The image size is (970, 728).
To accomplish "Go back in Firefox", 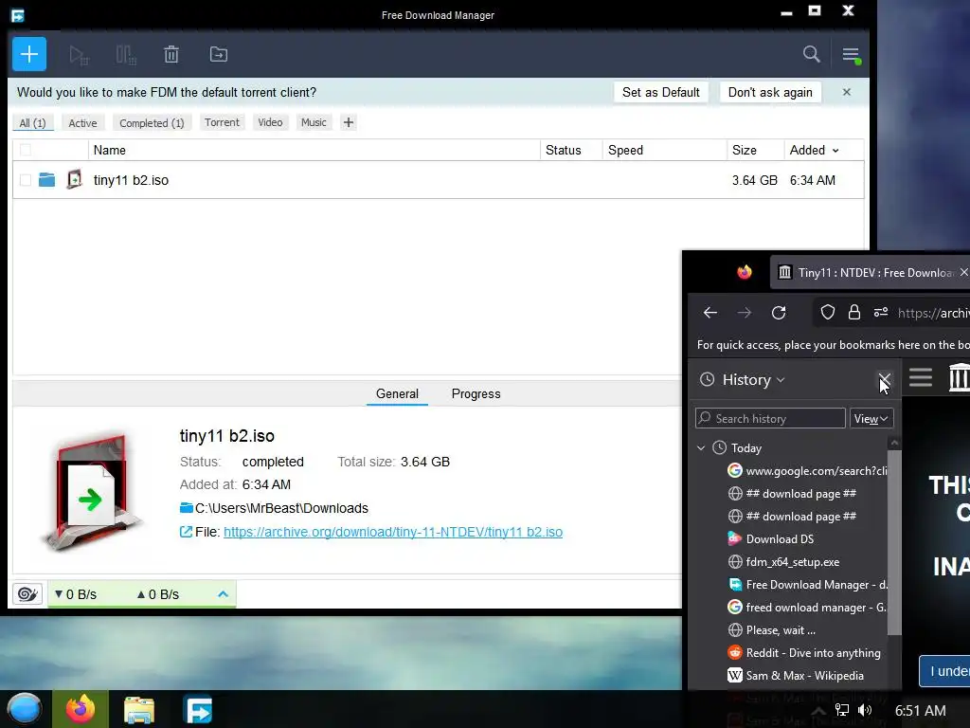I will pos(710,313).
